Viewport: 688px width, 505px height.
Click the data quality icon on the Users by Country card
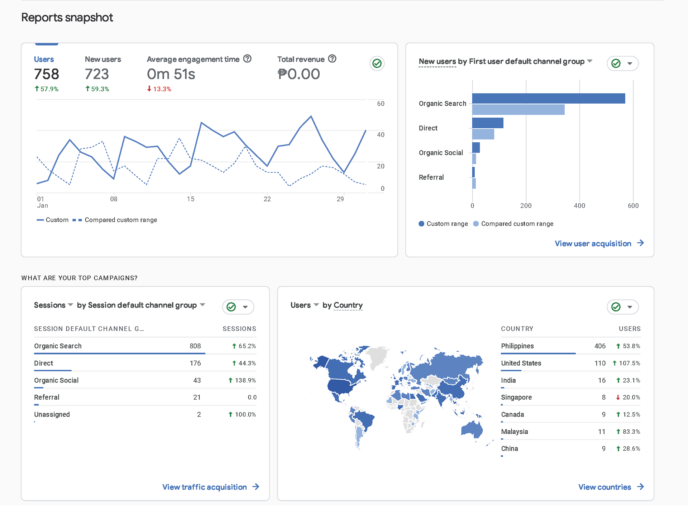[616, 307]
